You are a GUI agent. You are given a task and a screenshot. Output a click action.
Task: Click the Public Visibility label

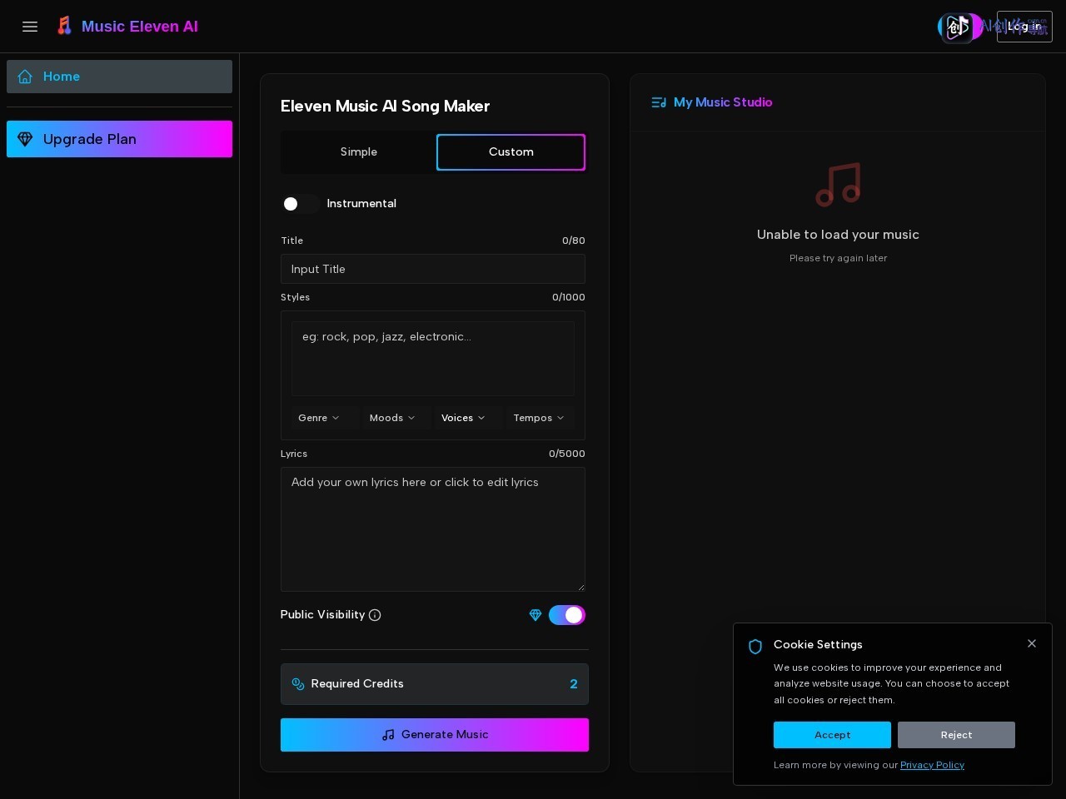tap(322, 614)
